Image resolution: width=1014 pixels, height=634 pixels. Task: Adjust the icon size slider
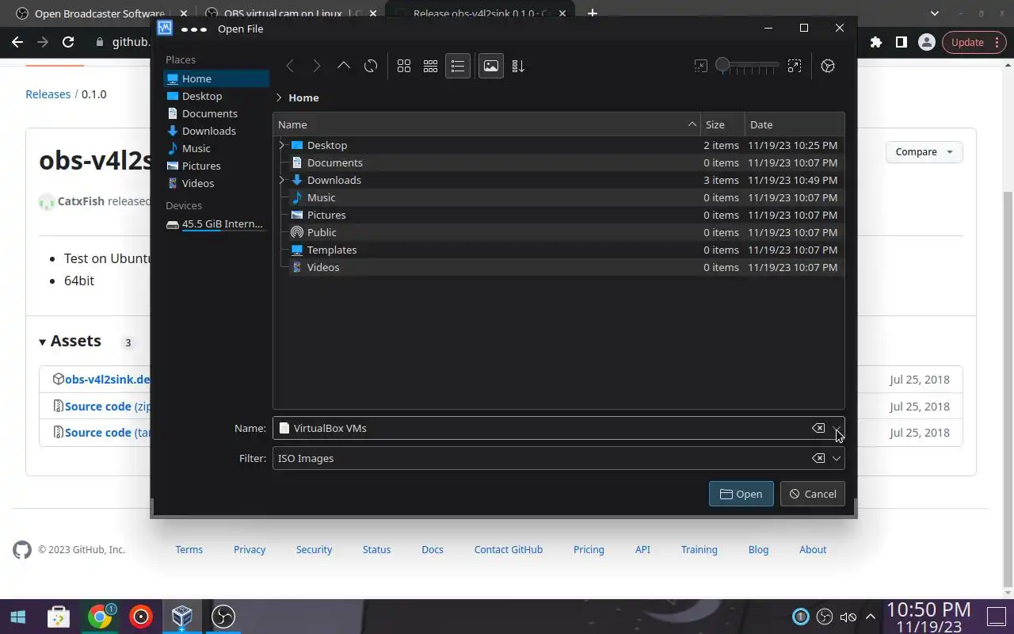click(746, 67)
